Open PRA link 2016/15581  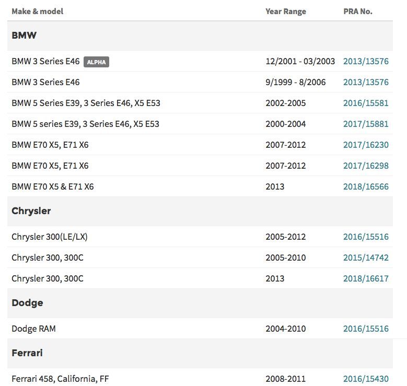point(366,103)
